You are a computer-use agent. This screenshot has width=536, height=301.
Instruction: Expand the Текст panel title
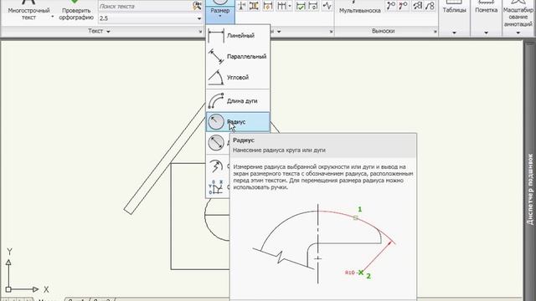(99, 31)
